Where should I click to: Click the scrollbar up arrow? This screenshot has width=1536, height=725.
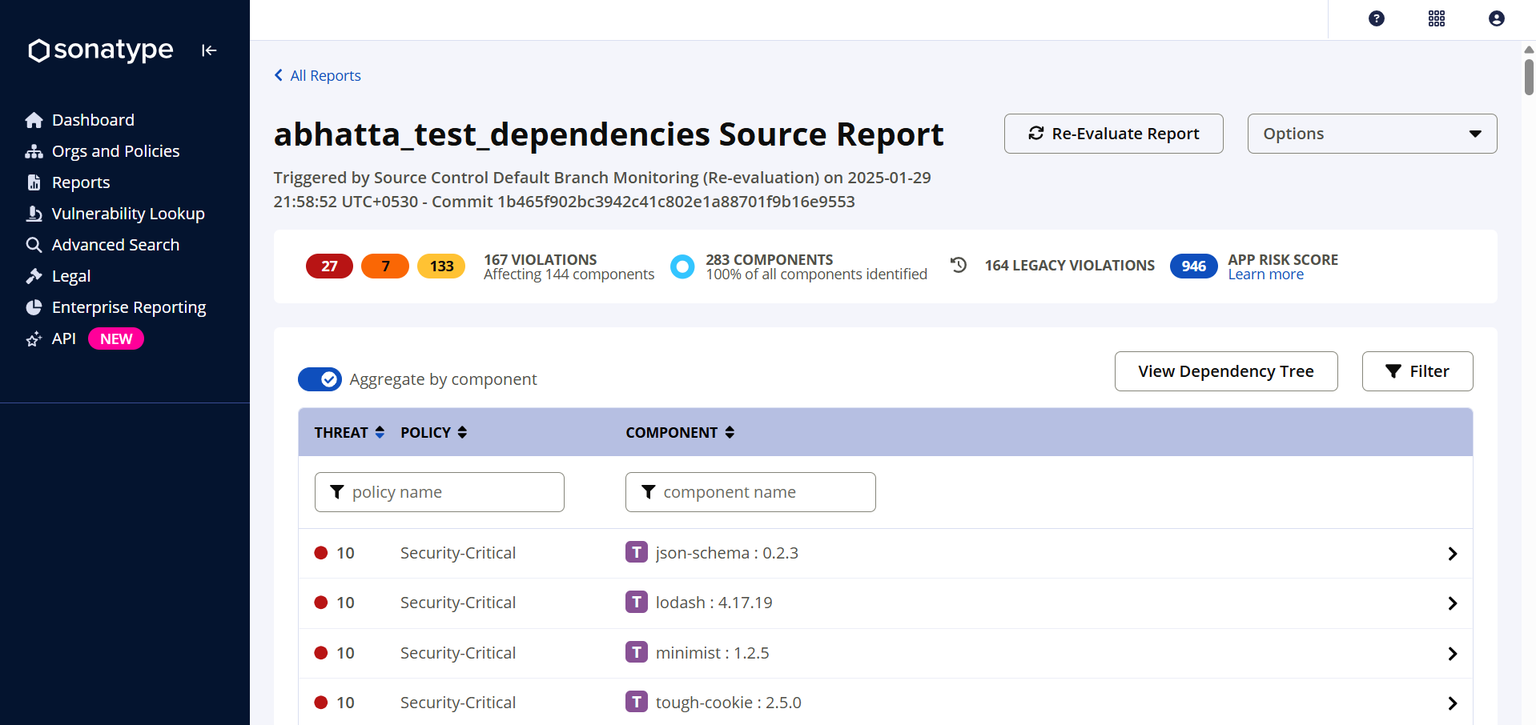click(x=1529, y=50)
